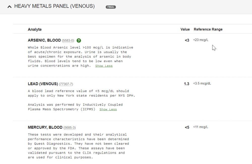Viewport: 252px width, 164px height.
Task: Click the lead reference range <3.5 mcg/dL
Action: coord(202,84)
